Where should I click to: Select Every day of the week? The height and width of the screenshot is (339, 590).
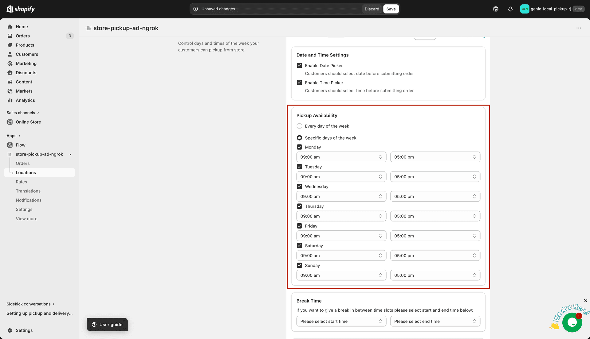tap(299, 126)
